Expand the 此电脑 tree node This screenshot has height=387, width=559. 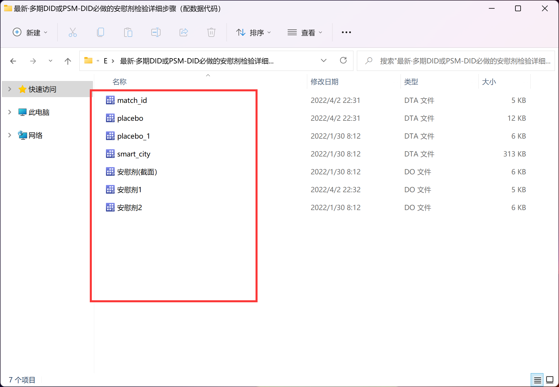point(10,112)
